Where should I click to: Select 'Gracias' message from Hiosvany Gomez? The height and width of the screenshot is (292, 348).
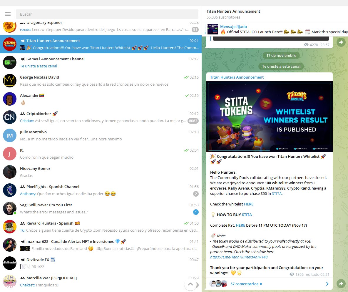pos(26,175)
